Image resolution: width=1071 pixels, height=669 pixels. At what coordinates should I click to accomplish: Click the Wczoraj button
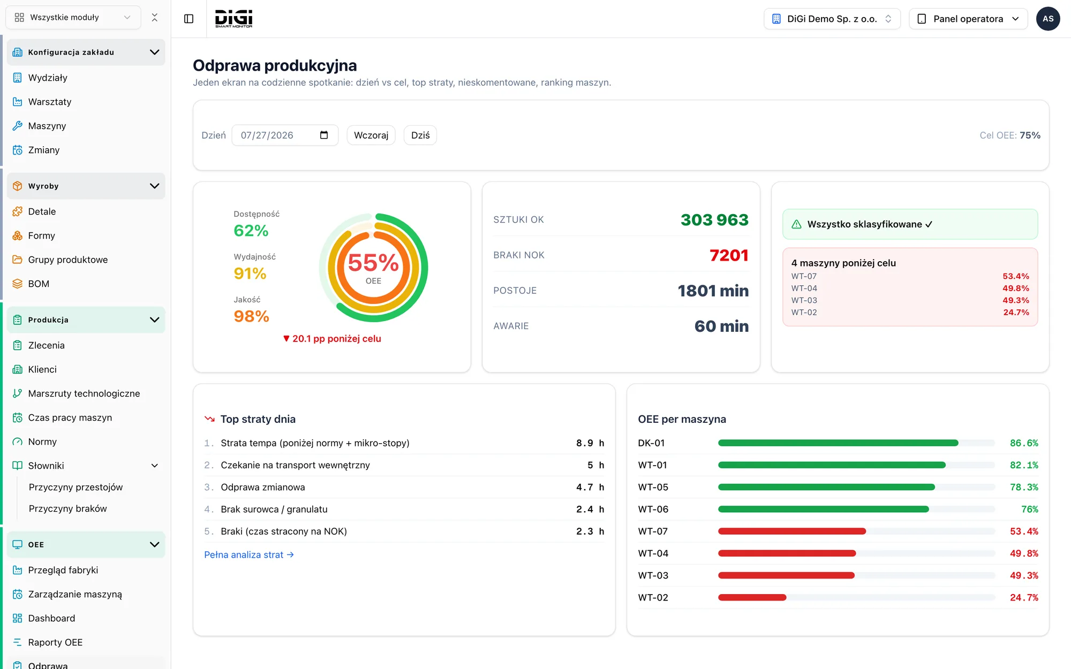pos(371,135)
